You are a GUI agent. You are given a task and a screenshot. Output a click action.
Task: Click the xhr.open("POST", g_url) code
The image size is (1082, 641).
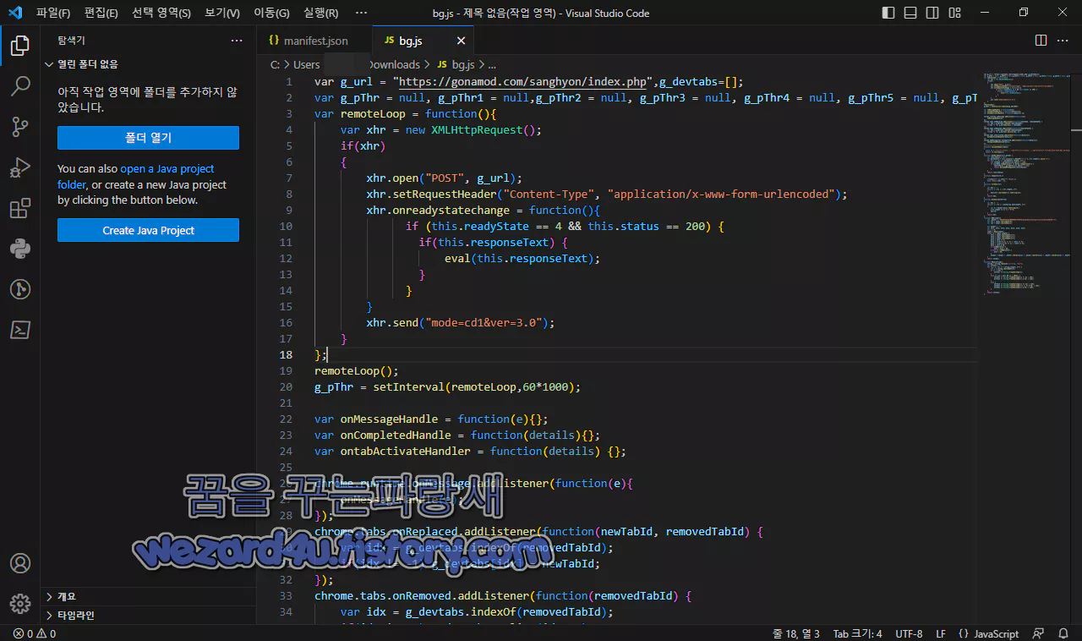445,178
